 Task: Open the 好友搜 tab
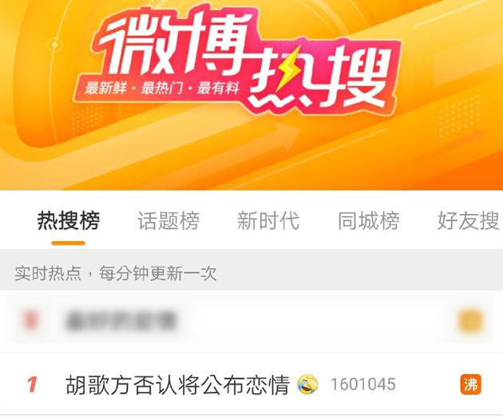click(x=469, y=220)
